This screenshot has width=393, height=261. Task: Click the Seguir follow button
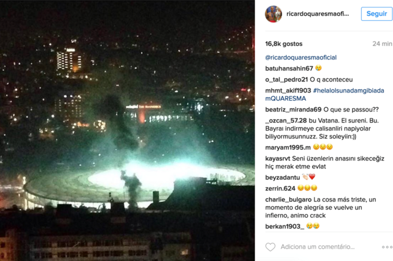pyautogui.click(x=376, y=13)
